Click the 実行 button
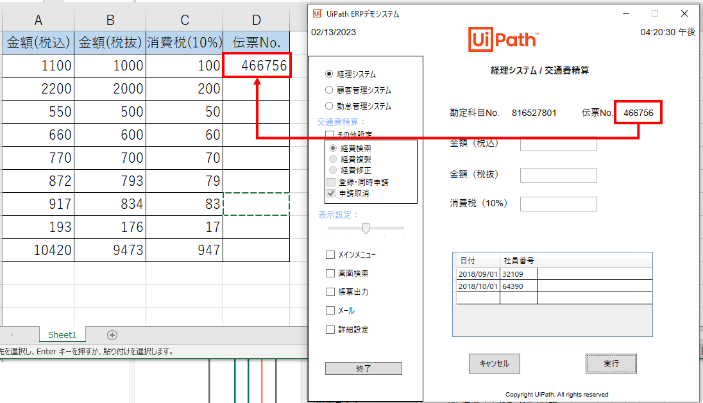This screenshot has height=403, width=703. click(x=611, y=363)
